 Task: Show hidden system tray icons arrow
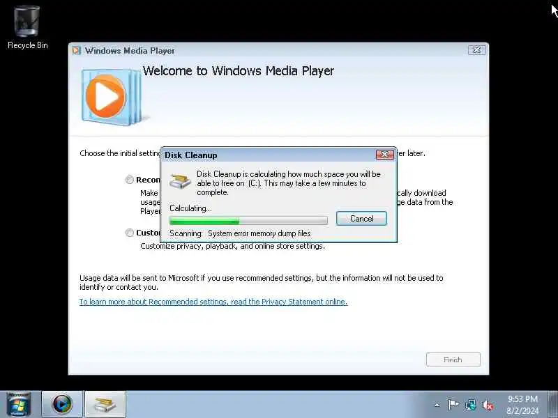[437, 405]
